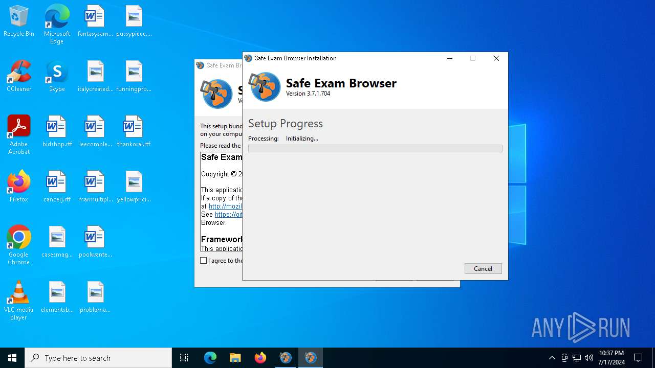Select the yellowprici image file icon
This screenshot has height=368, width=655.
pyautogui.click(x=134, y=187)
